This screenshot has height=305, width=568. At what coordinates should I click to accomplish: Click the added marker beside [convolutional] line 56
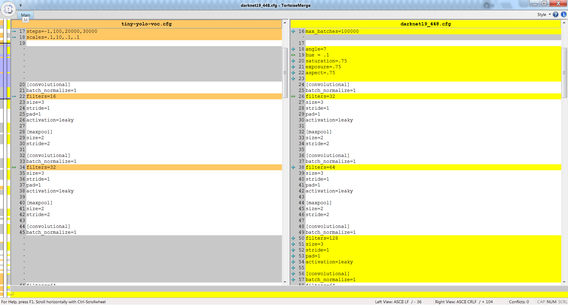[293, 274]
